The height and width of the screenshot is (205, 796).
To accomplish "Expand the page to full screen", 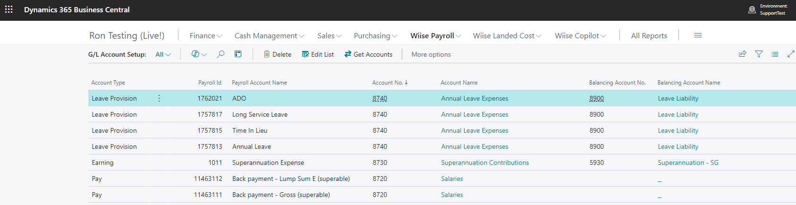I will pos(791,54).
